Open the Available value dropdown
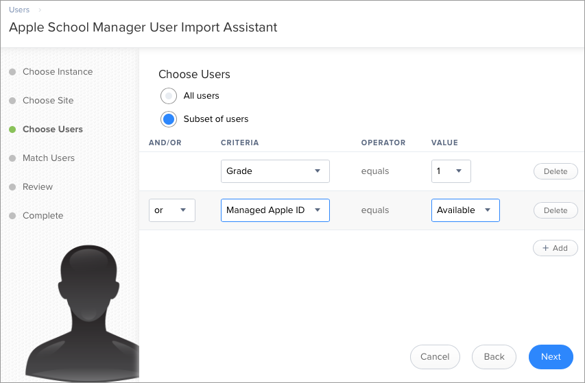585x383 pixels. (465, 210)
